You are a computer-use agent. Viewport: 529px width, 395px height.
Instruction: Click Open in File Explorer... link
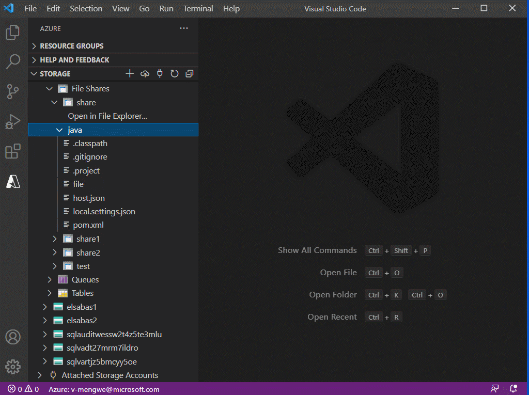point(107,116)
